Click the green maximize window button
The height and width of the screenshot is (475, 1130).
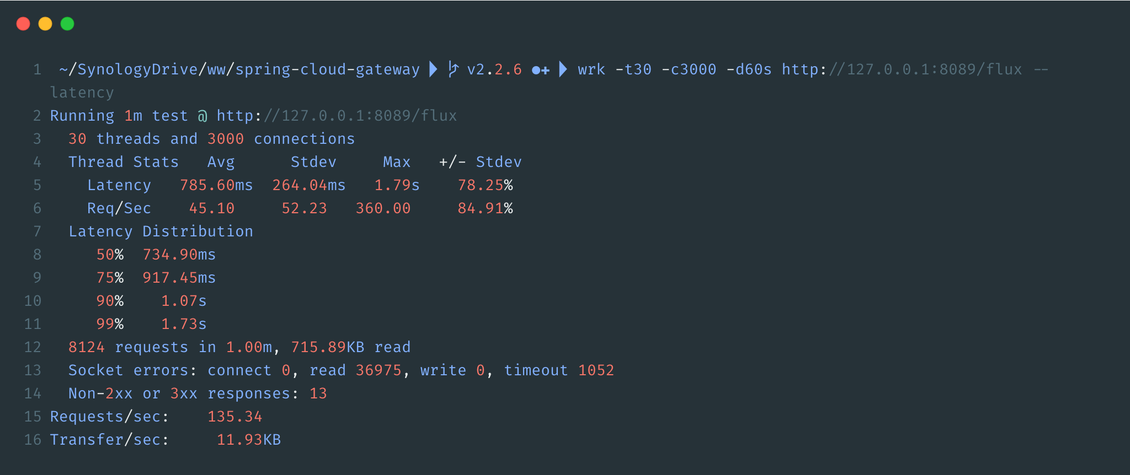(67, 24)
